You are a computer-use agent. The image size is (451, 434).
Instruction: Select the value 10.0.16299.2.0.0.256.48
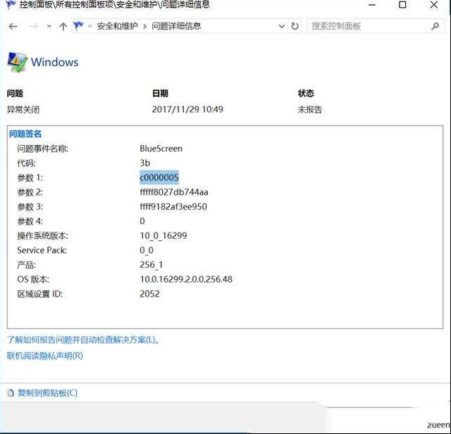[x=186, y=279]
